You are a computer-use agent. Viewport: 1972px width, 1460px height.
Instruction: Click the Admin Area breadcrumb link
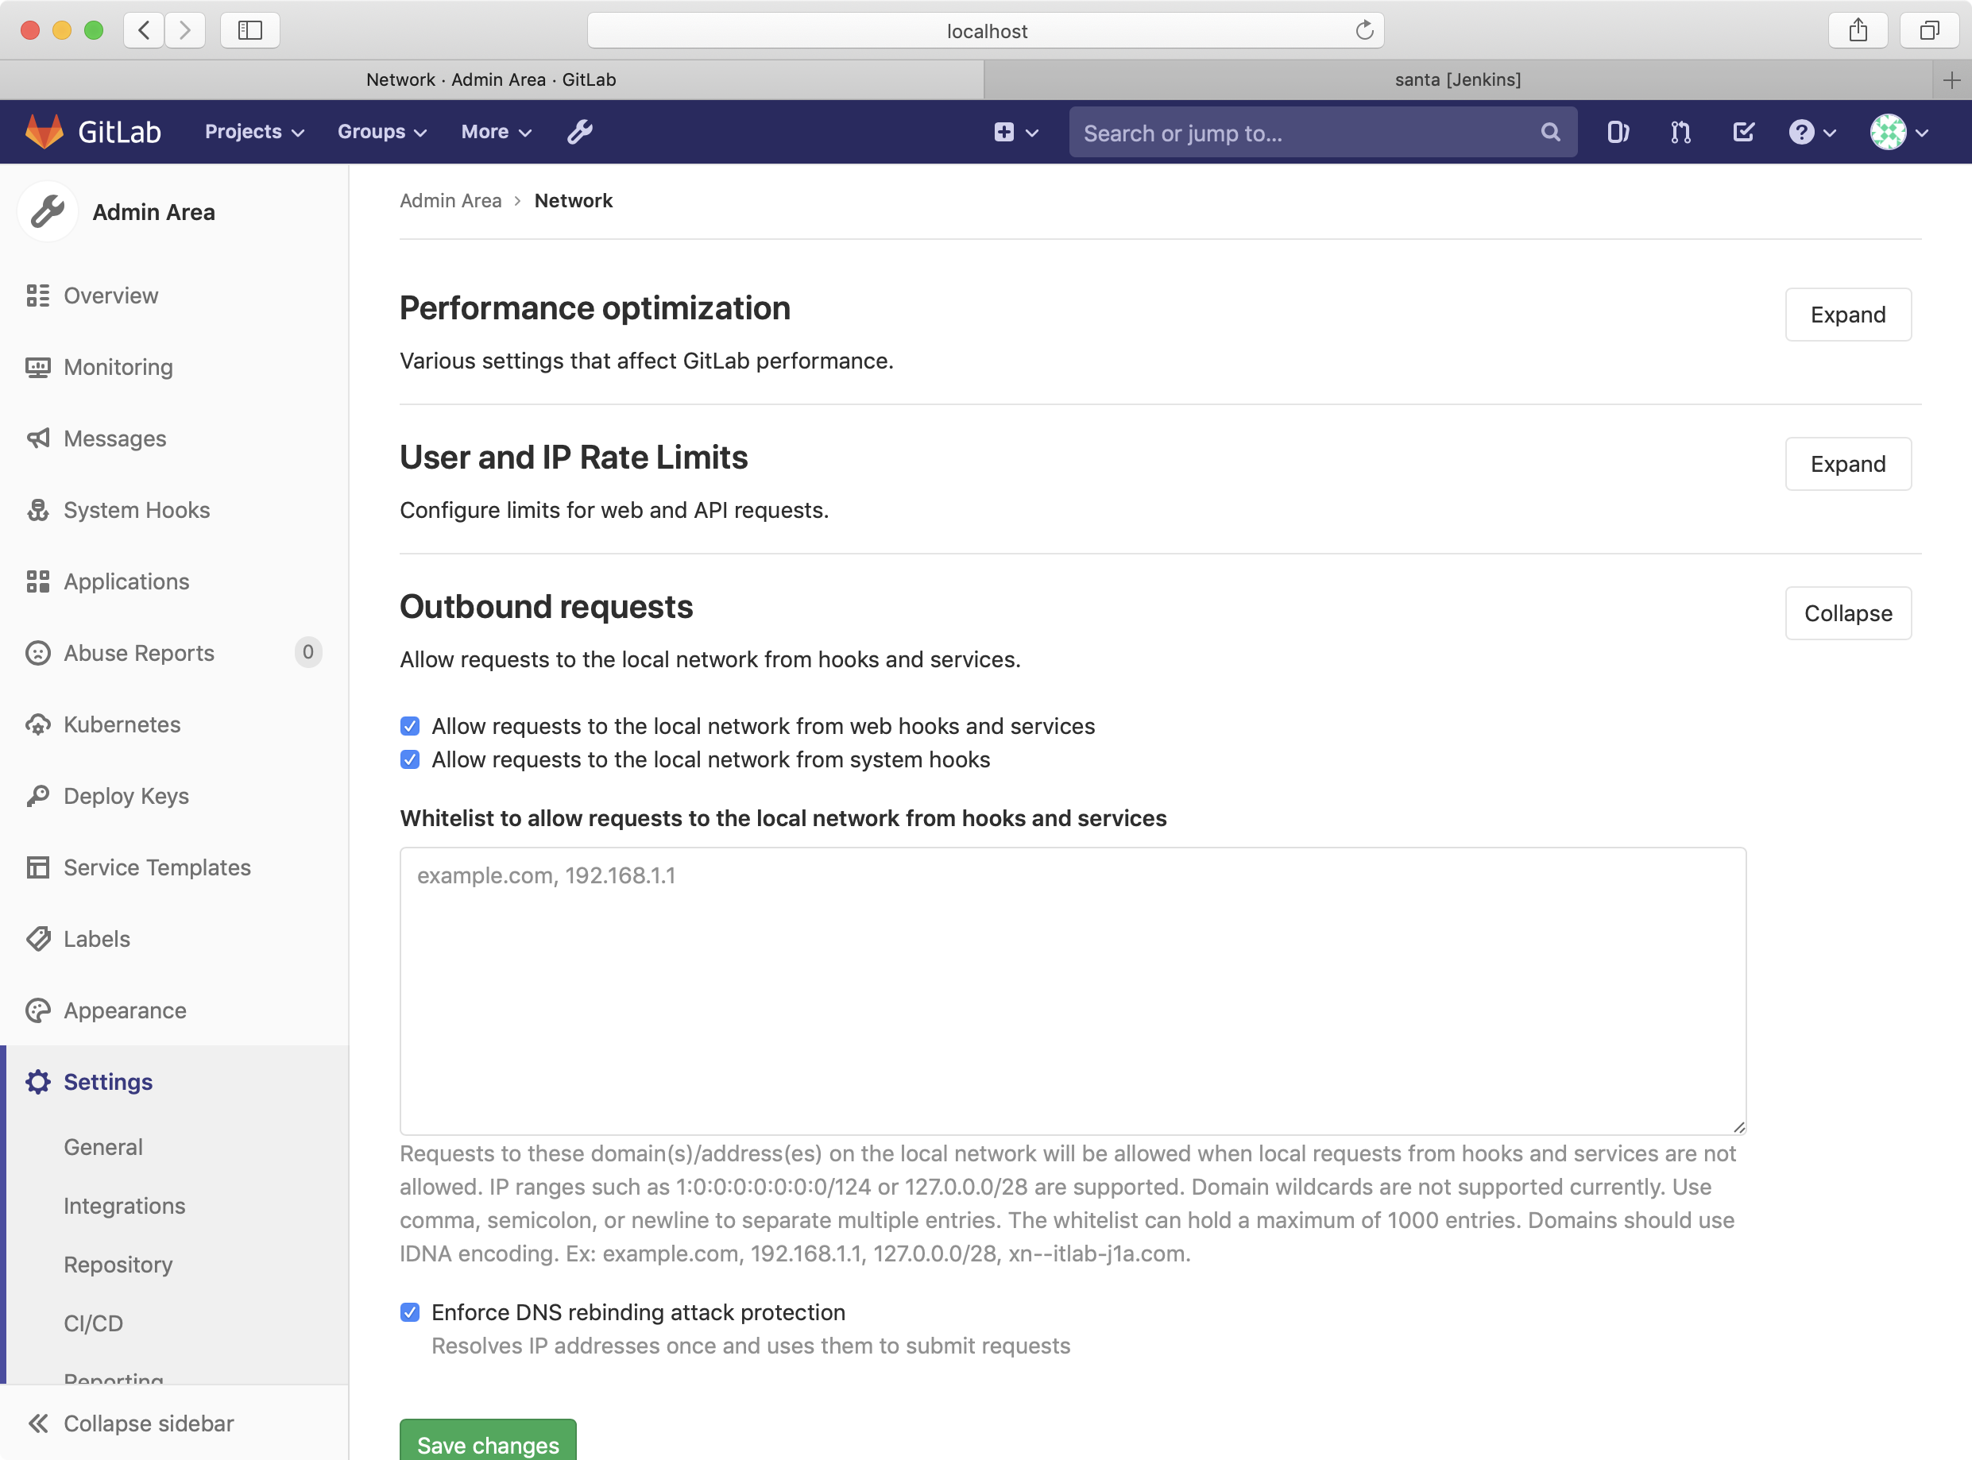tap(450, 201)
